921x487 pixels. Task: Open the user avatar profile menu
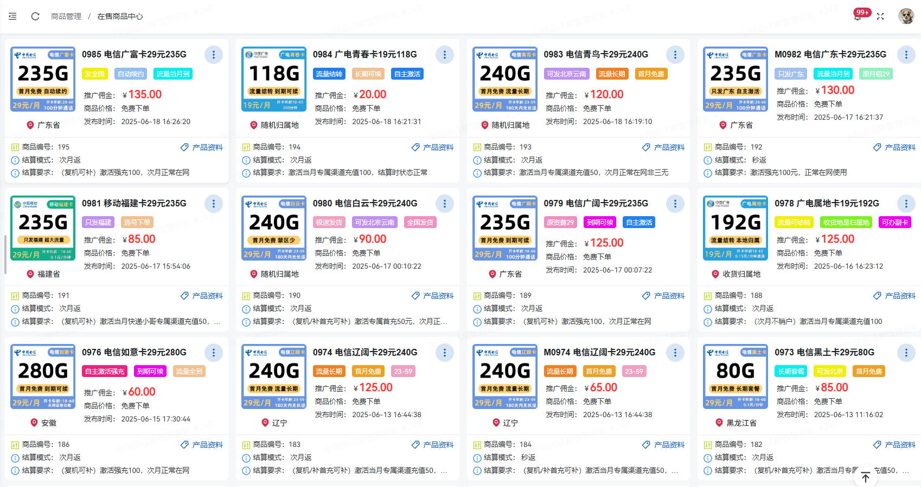click(x=905, y=16)
